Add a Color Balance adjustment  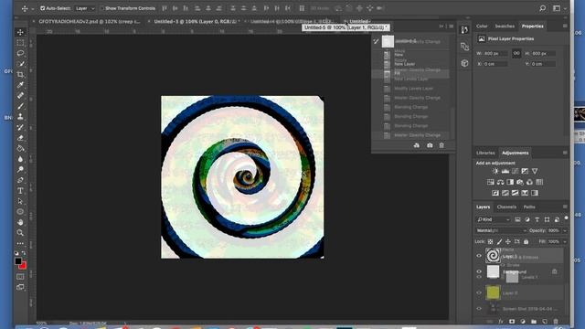(500, 182)
